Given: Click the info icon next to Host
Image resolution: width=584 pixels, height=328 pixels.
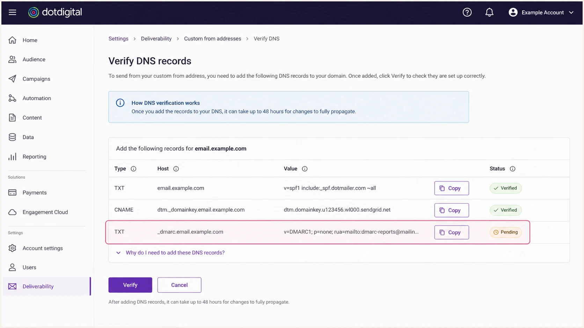Looking at the screenshot, I should tap(176, 169).
